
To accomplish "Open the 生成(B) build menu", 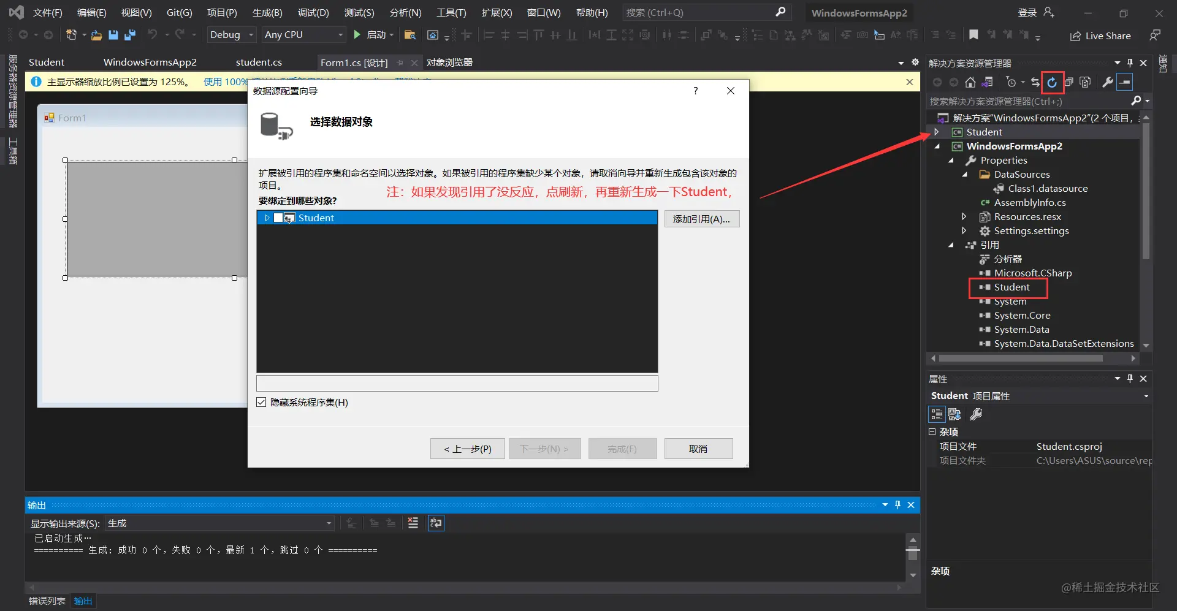I will [267, 12].
